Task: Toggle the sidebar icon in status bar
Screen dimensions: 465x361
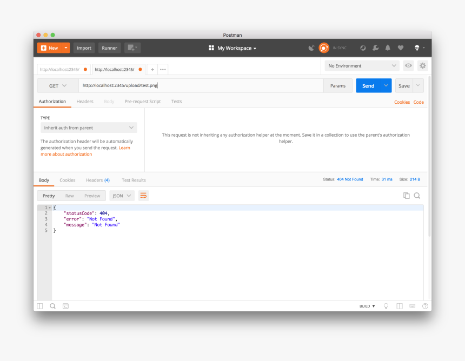Action: (40, 306)
